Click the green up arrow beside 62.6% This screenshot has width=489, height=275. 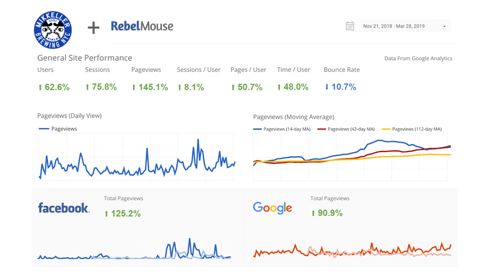point(40,88)
